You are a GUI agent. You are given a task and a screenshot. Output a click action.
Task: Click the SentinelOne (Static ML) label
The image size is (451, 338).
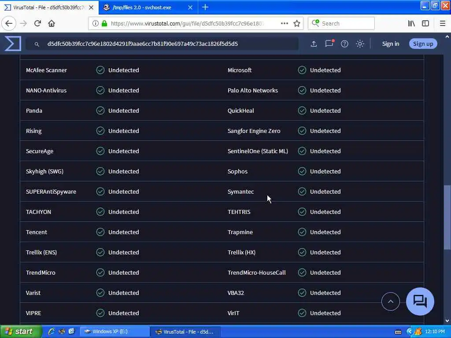click(x=258, y=151)
